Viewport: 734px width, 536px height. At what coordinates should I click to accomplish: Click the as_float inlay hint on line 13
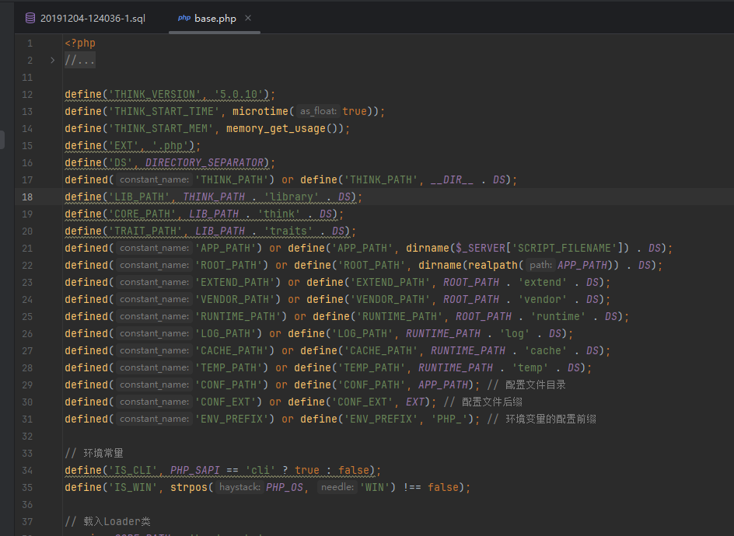(x=318, y=111)
